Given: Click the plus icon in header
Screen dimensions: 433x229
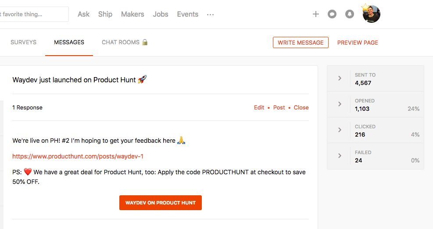Looking at the screenshot, I should pos(315,14).
